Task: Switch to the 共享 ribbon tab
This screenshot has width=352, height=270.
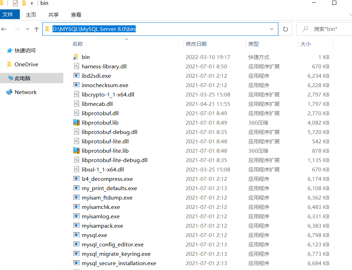Action: (x=54, y=15)
